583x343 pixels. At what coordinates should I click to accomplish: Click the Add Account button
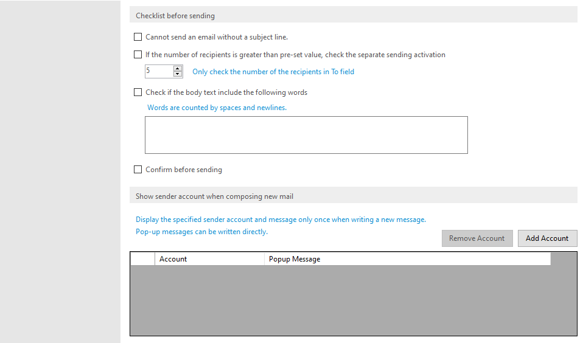click(x=547, y=238)
